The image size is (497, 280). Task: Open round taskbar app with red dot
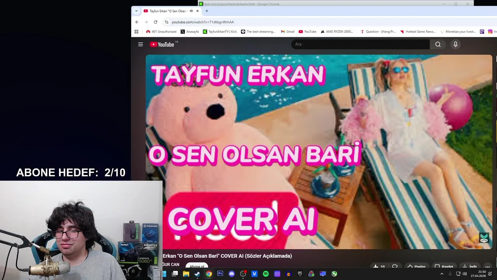click(243, 274)
